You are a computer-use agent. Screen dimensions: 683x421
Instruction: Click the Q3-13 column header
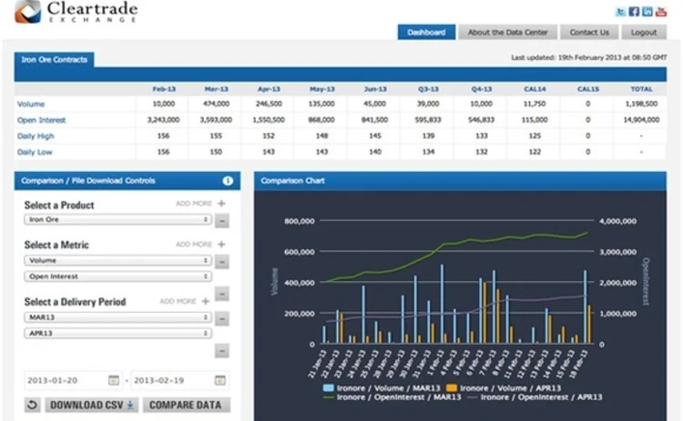[428, 89]
